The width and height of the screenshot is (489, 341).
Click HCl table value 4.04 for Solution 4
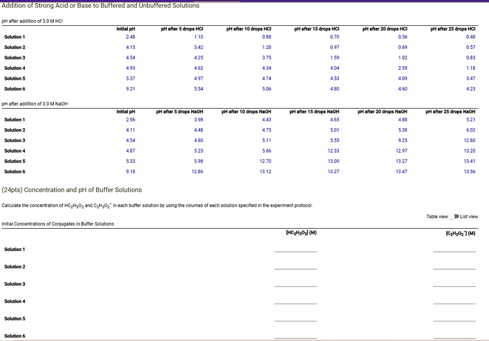coord(335,68)
